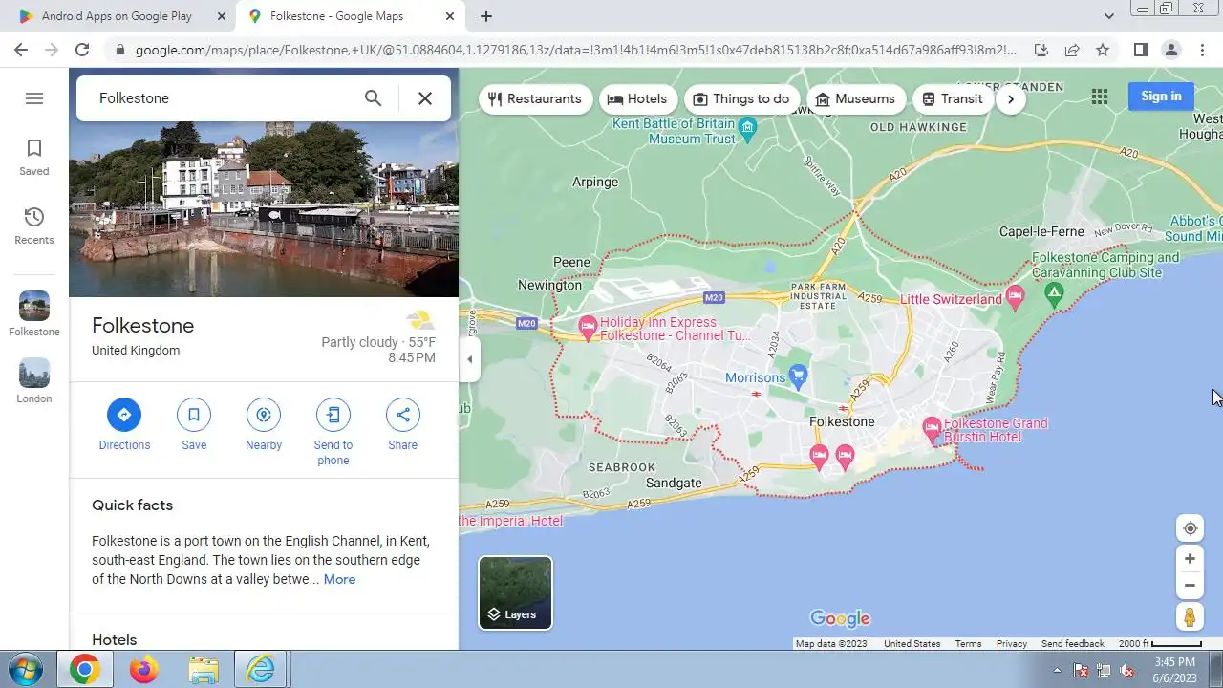
Task: Click the Sandgate map label
Action: coord(674,483)
